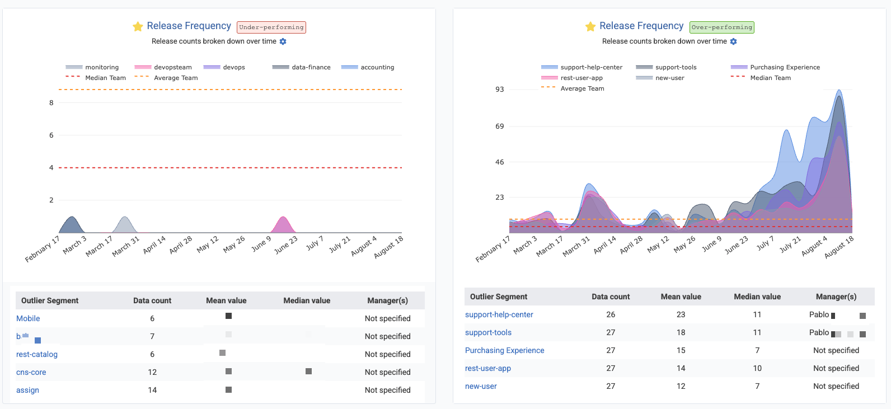
Task: Open the assign segment link
Action: [x=27, y=390]
